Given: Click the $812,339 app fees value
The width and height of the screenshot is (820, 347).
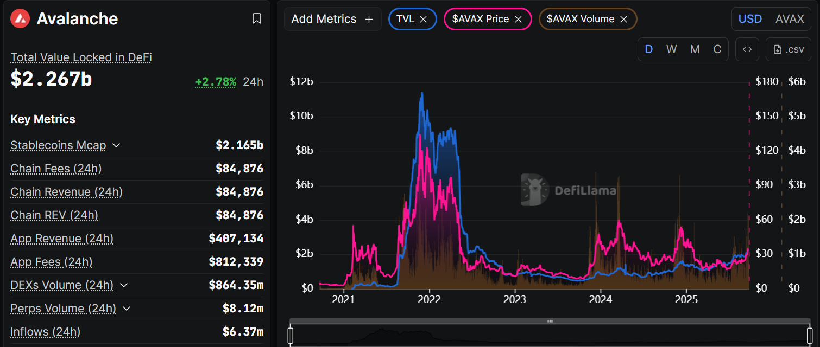Looking at the screenshot, I should pos(236,262).
